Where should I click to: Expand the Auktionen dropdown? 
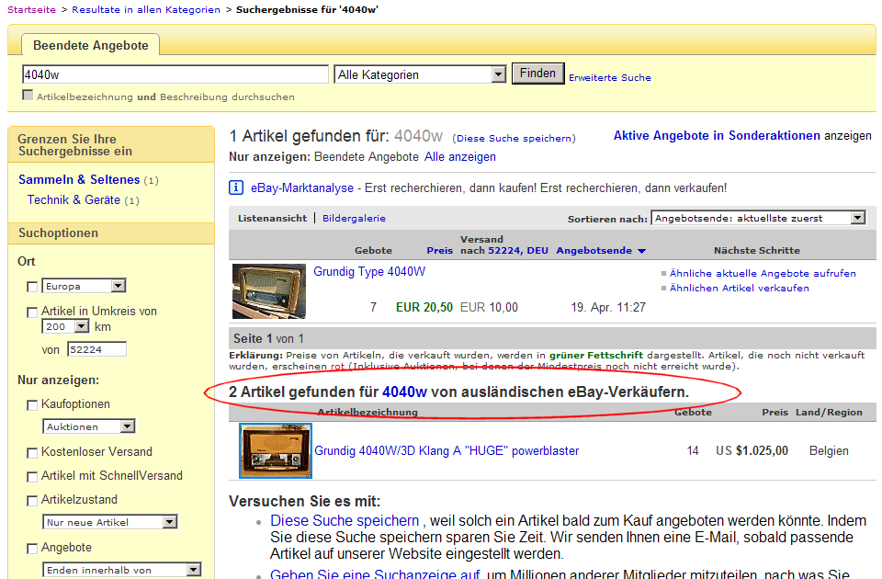pyautogui.click(x=89, y=426)
